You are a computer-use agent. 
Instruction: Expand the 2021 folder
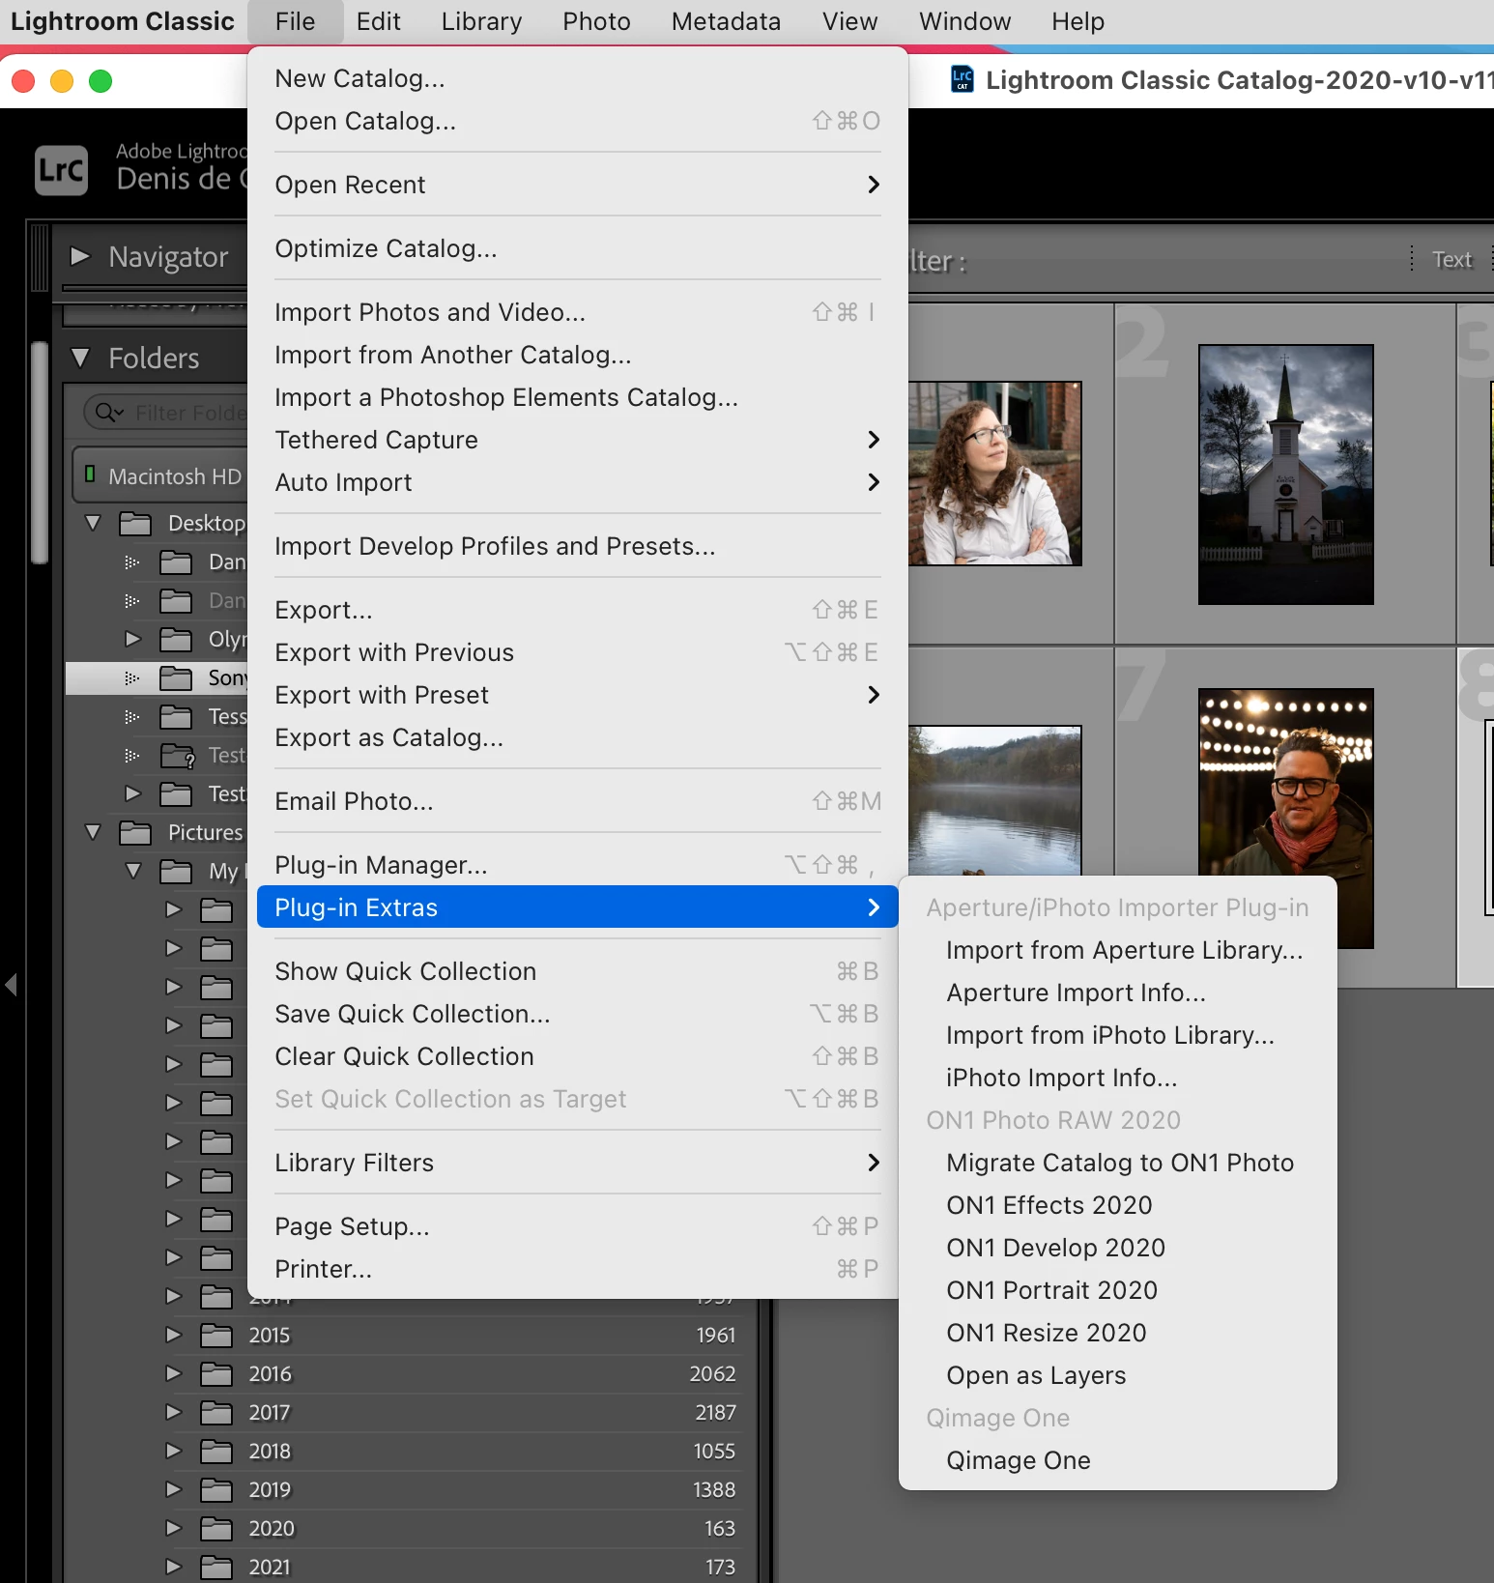point(174,1567)
